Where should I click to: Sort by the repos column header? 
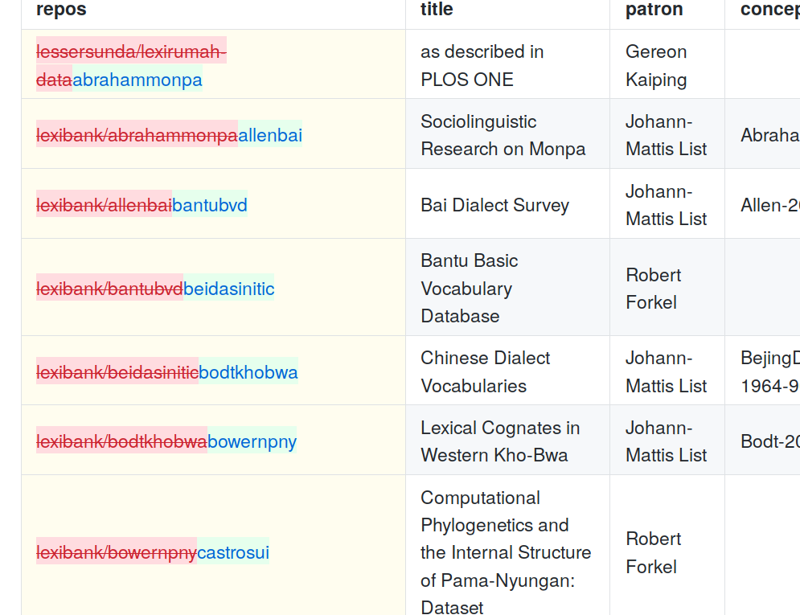pyautogui.click(x=61, y=9)
